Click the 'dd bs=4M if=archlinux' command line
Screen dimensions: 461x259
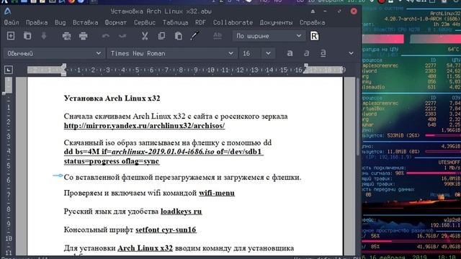click(x=163, y=152)
